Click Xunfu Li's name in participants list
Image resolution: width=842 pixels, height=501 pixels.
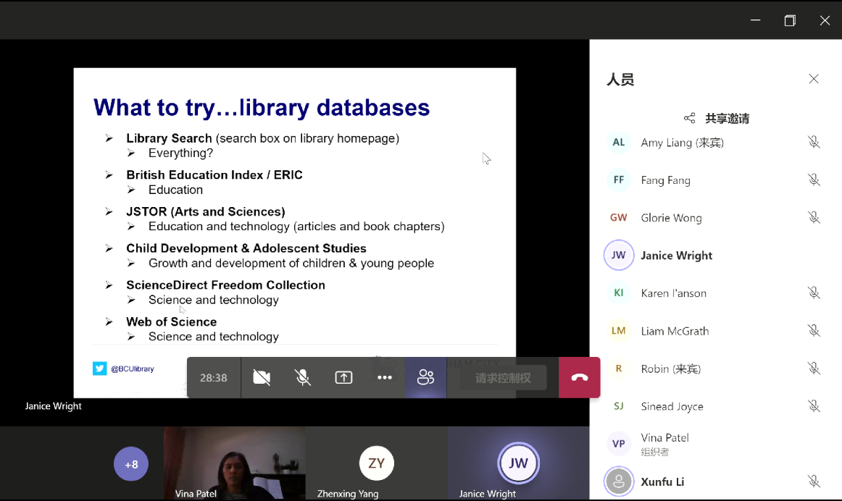662,481
